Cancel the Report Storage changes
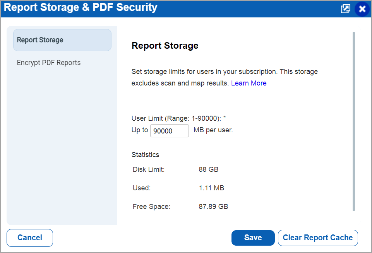The width and height of the screenshot is (372, 253). tap(29, 238)
